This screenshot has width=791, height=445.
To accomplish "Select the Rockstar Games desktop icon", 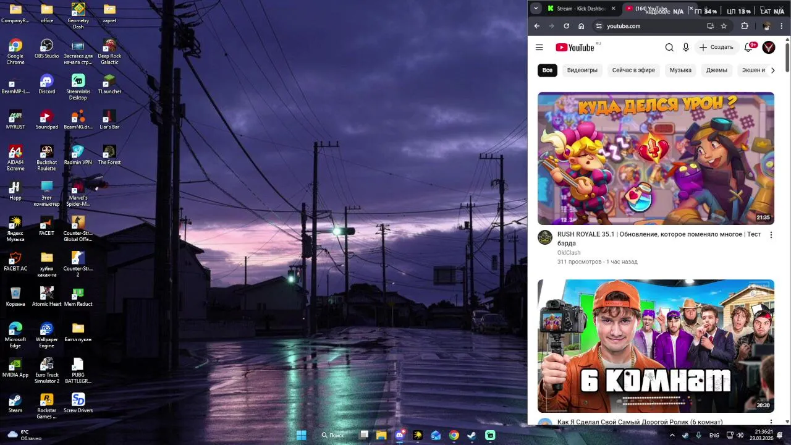I will [47, 406].
